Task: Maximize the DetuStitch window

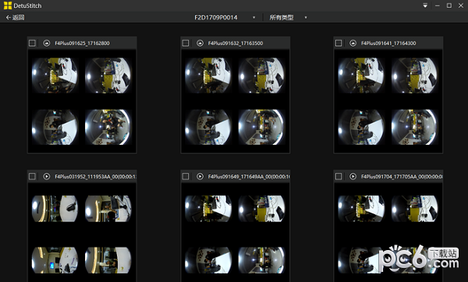Action: tap(449, 5)
